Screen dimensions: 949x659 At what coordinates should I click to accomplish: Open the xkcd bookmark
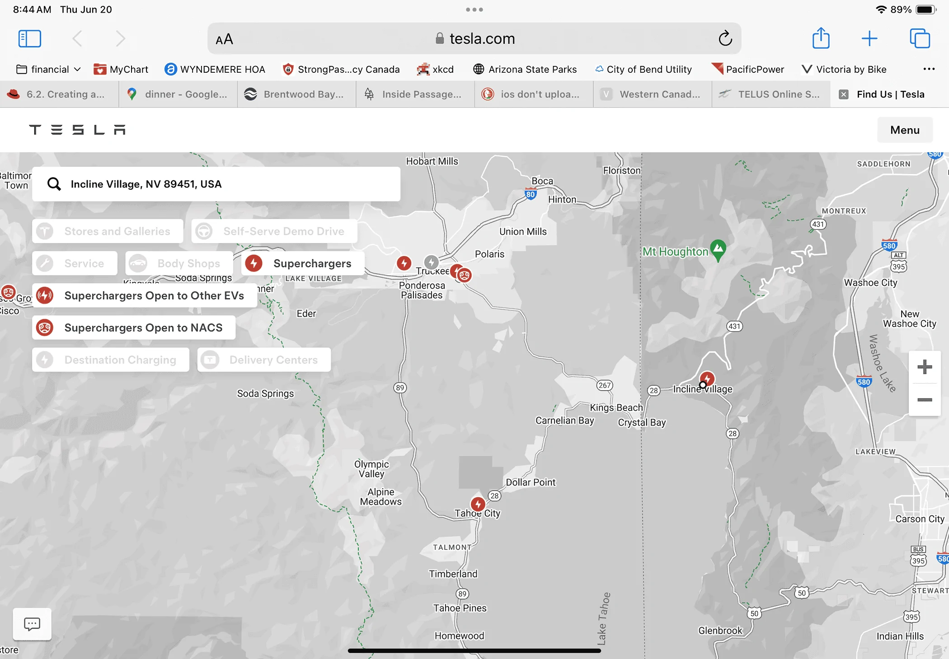(435, 69)
